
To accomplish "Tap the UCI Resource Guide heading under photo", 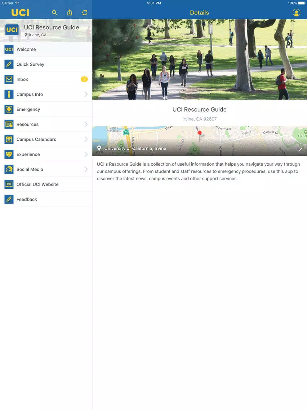I will point(200,110).
